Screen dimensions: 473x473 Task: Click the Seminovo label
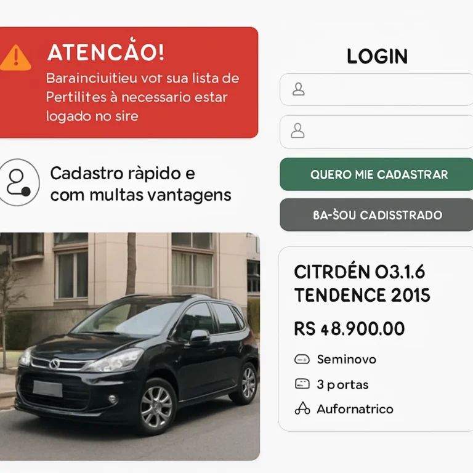(347, 359)
